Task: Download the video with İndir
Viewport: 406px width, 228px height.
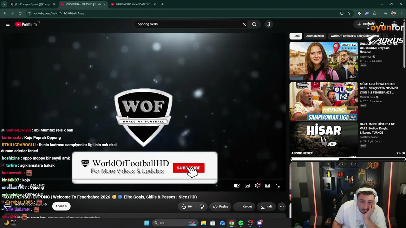Action: tap(267, 206)
